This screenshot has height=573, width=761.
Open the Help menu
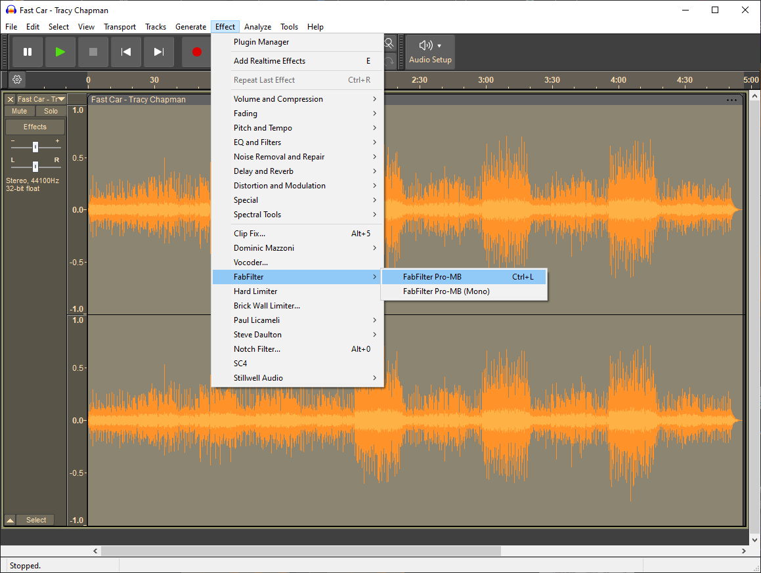(315, 27)
